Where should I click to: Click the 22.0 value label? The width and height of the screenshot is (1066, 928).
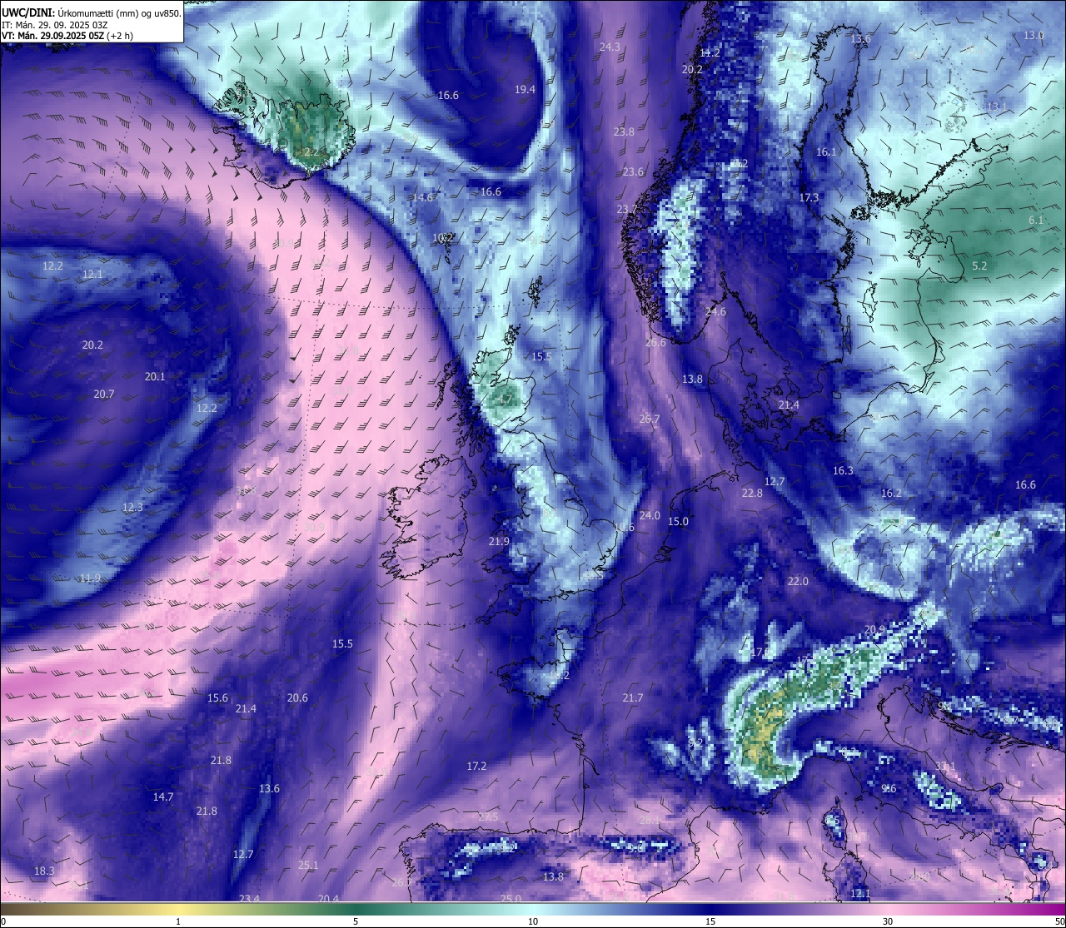point(798,581)
